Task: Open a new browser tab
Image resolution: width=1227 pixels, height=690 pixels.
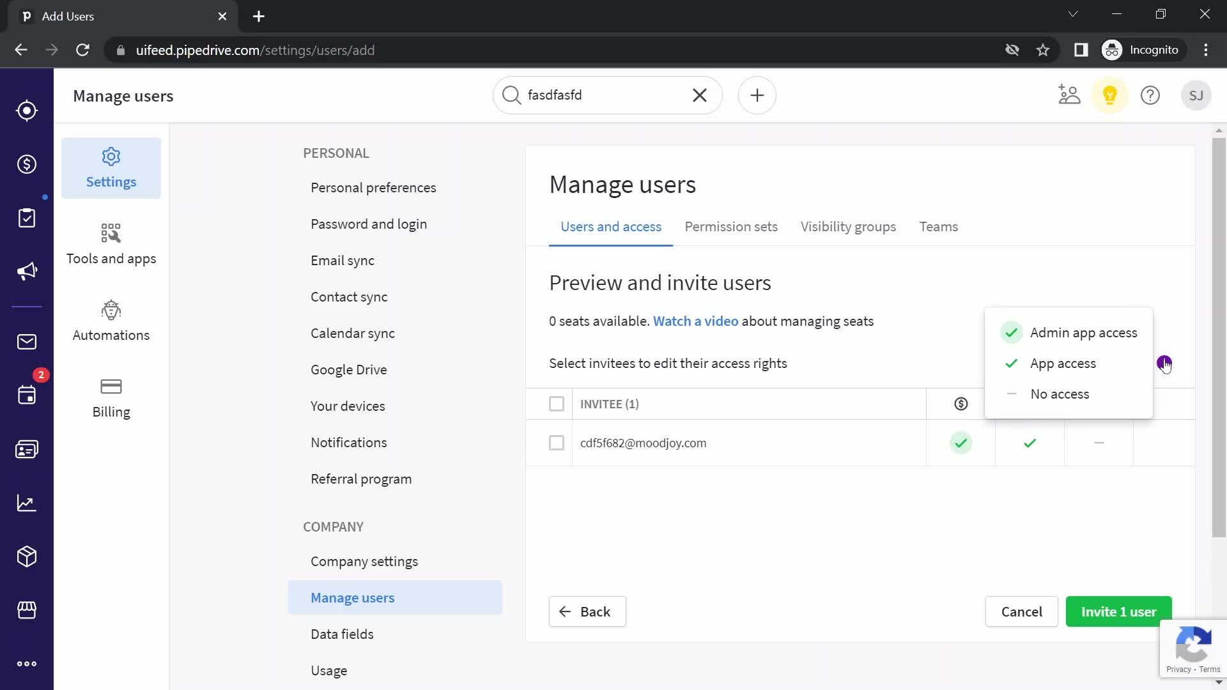Action: click(259, 17)
